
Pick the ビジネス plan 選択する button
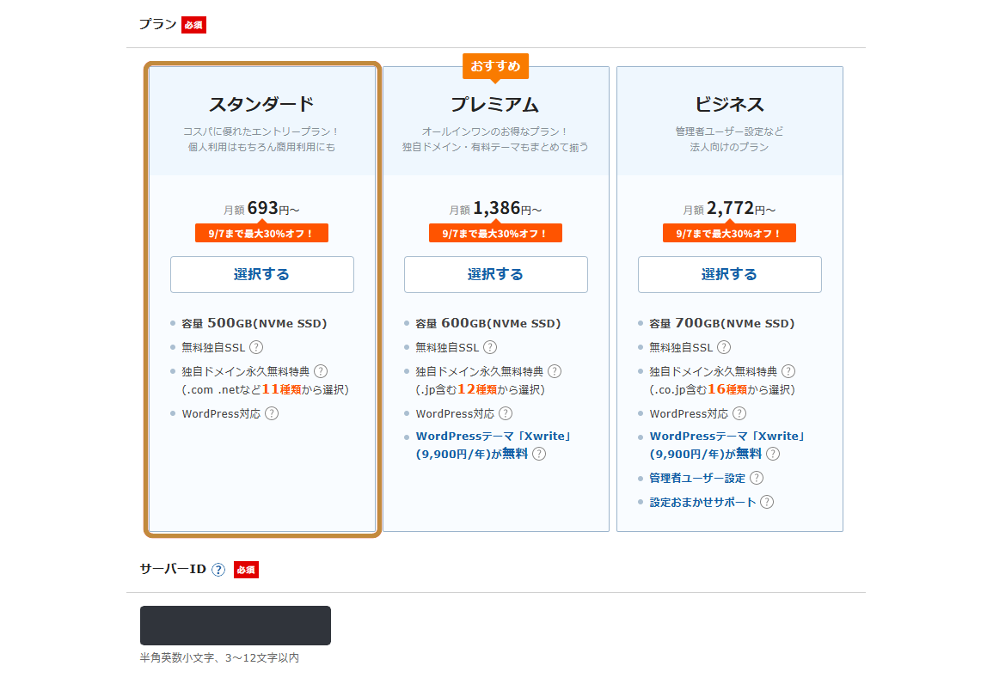pos(730,274)
